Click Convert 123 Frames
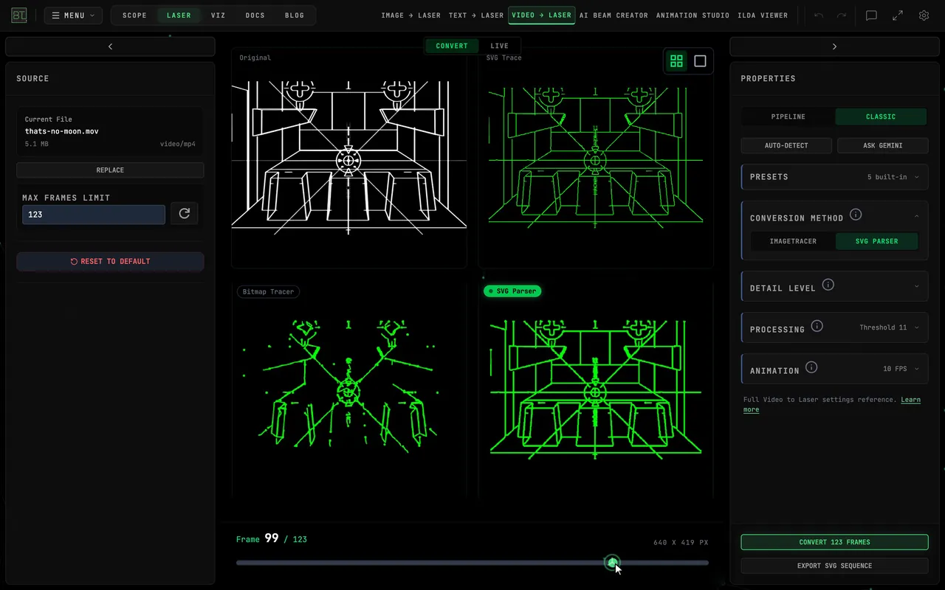The width and height of the screenshot is (945, 590). (834, 542)
